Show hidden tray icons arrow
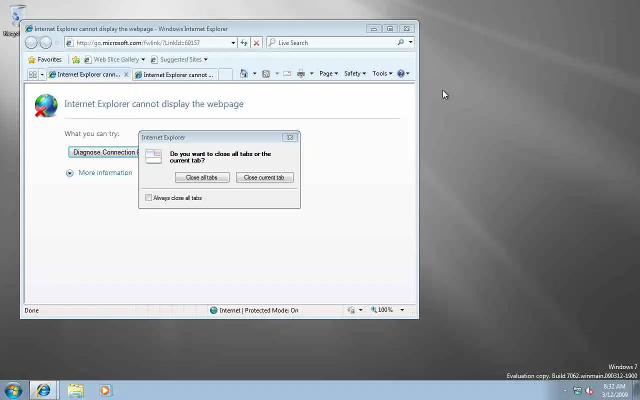640x400 pixels. (565, 390)
